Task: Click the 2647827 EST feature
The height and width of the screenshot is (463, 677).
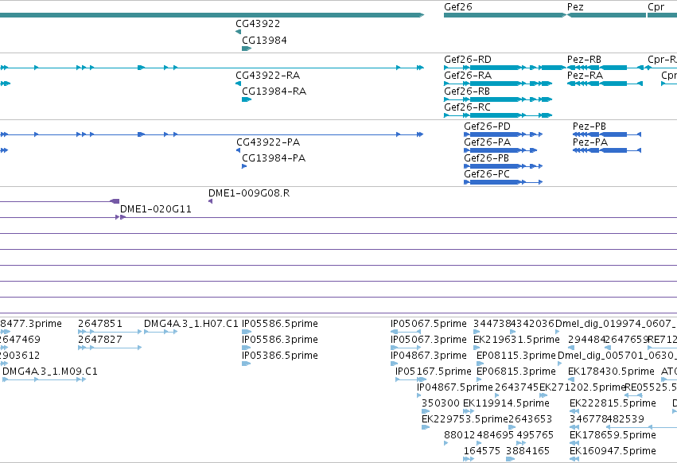Action: (110, 348)
